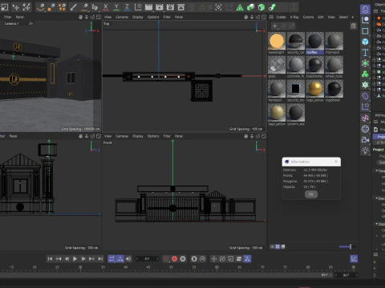The width and height of the screenshot is (385, 288).
Task: Select the Rectangle spline tool icon
Action: [365, 31]
